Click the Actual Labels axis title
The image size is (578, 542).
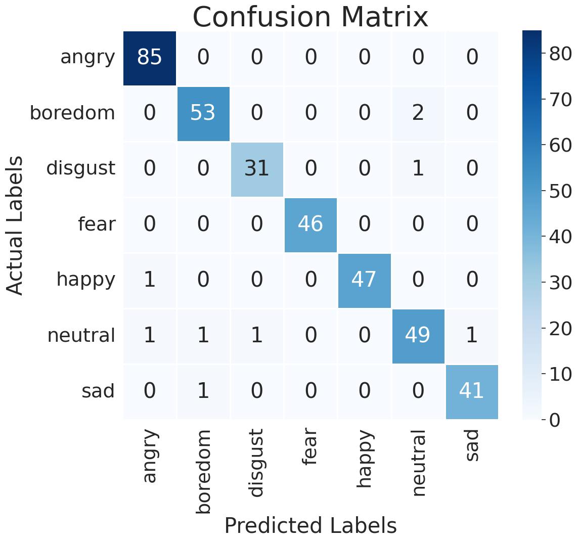point(16,225)
